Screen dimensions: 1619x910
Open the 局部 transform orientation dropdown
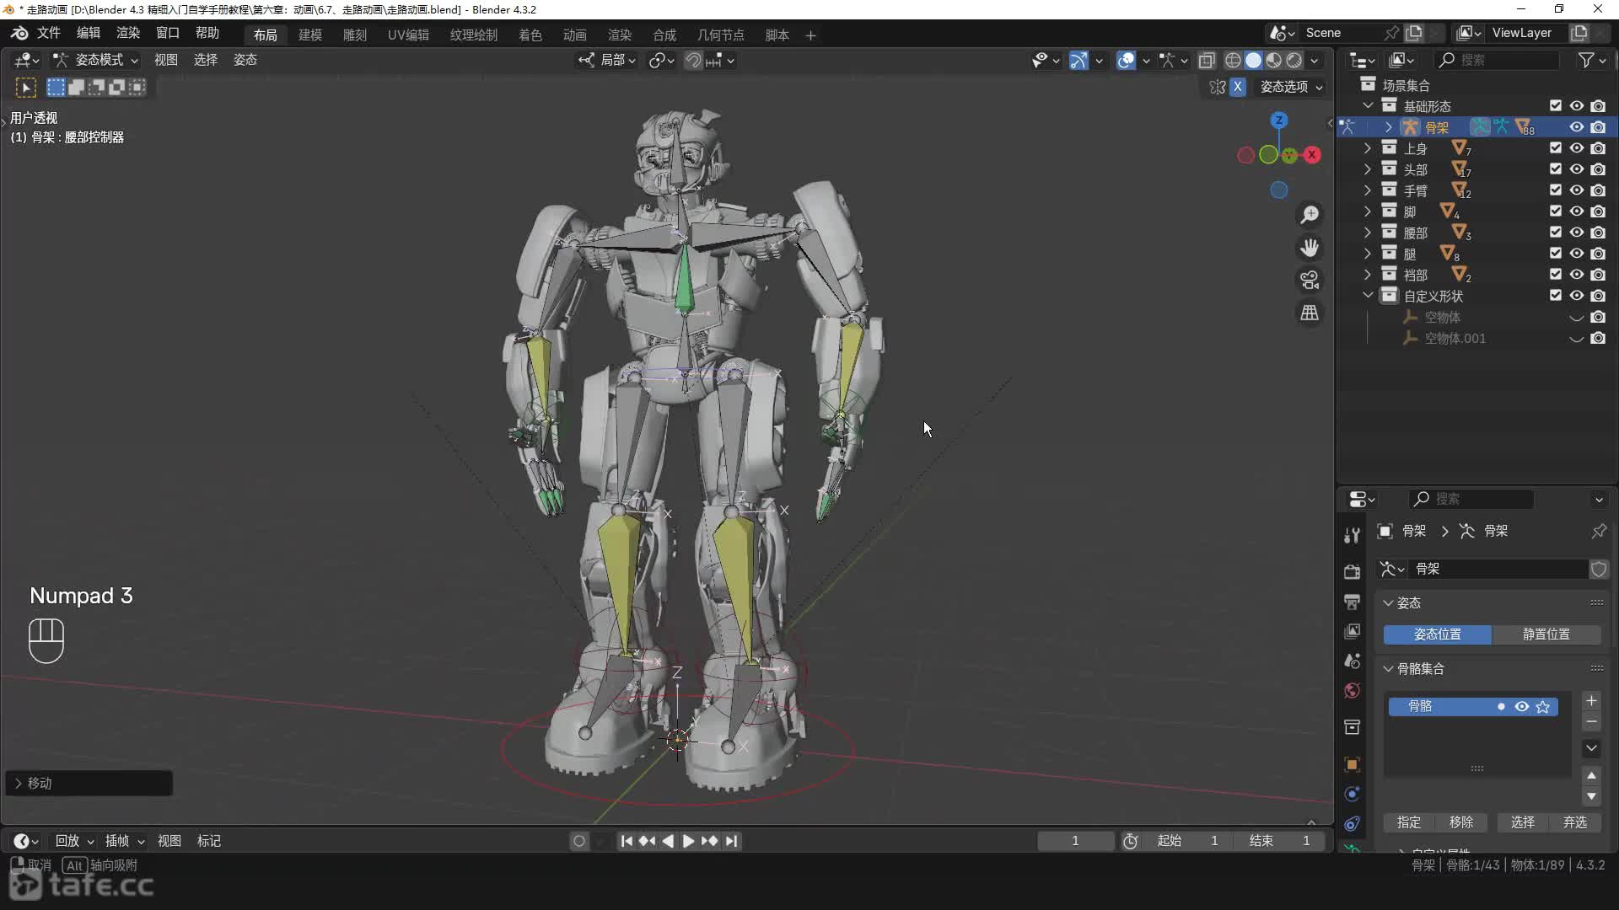pos(606,60)
